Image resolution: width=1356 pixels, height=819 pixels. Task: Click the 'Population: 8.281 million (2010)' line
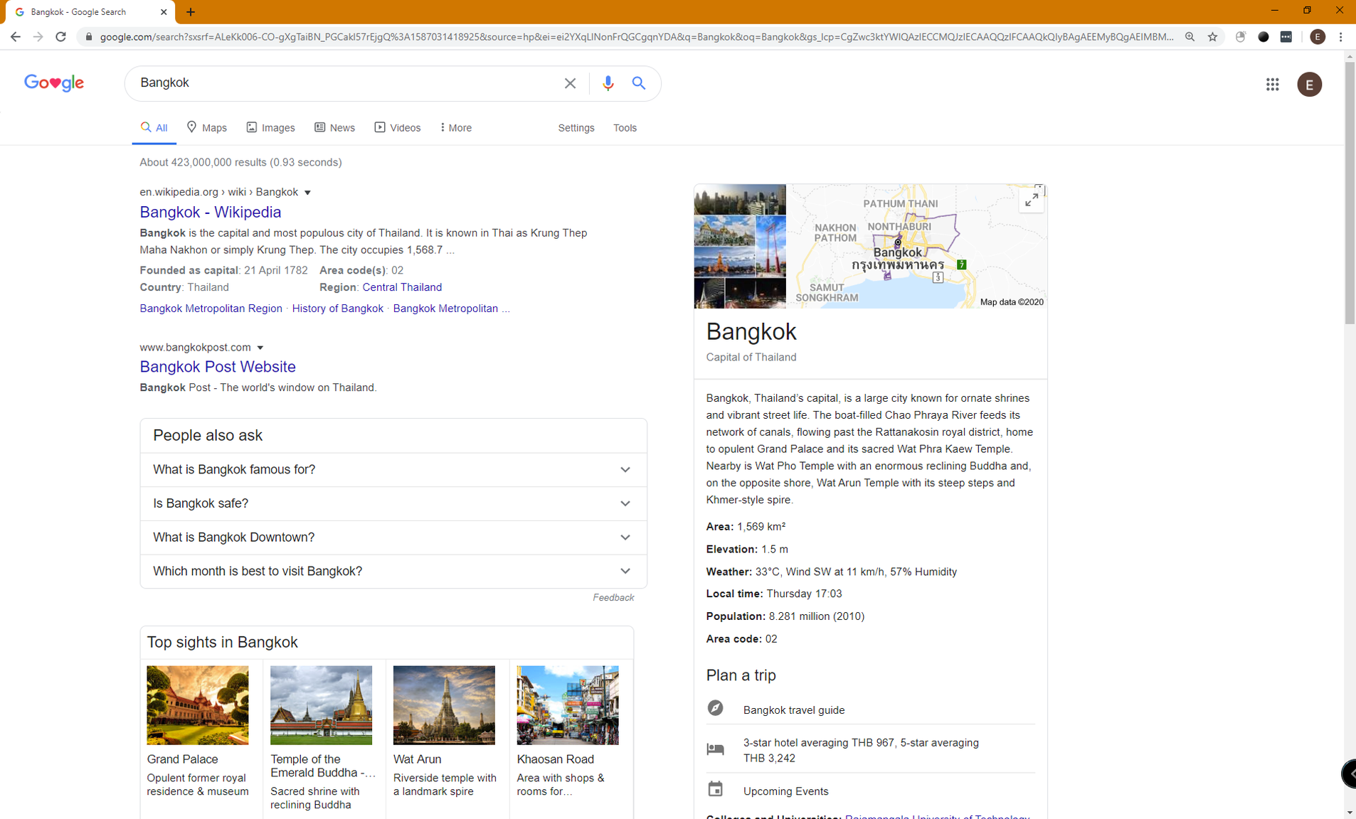(785, 616)
